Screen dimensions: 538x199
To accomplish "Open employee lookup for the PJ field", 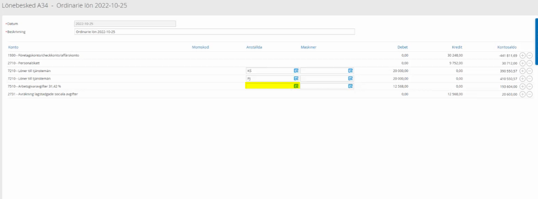I will (296, 79).
